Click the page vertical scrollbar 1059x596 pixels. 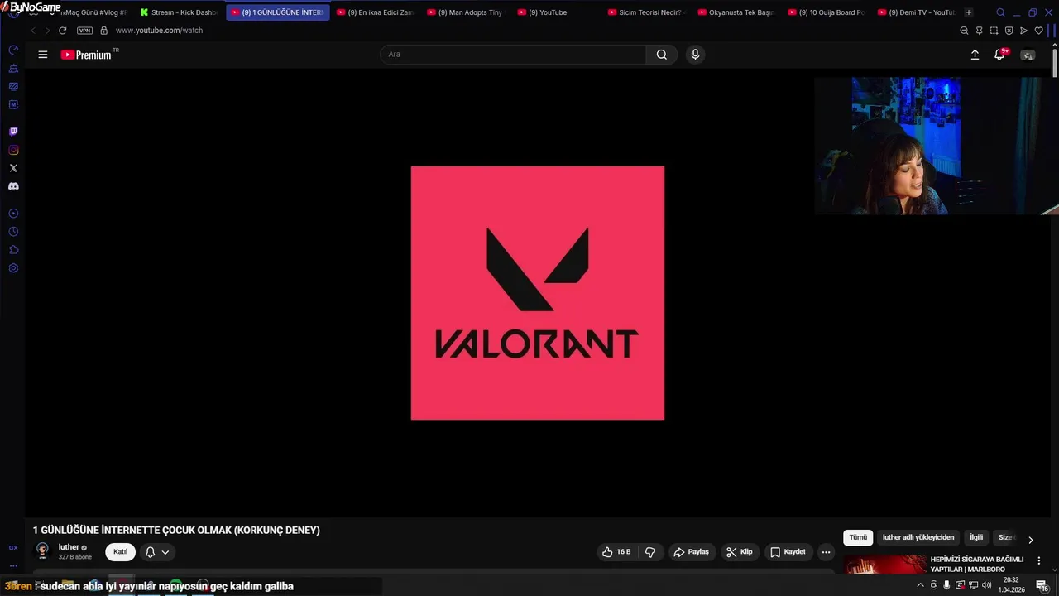pyautogui.click(x=1055, y=65)
